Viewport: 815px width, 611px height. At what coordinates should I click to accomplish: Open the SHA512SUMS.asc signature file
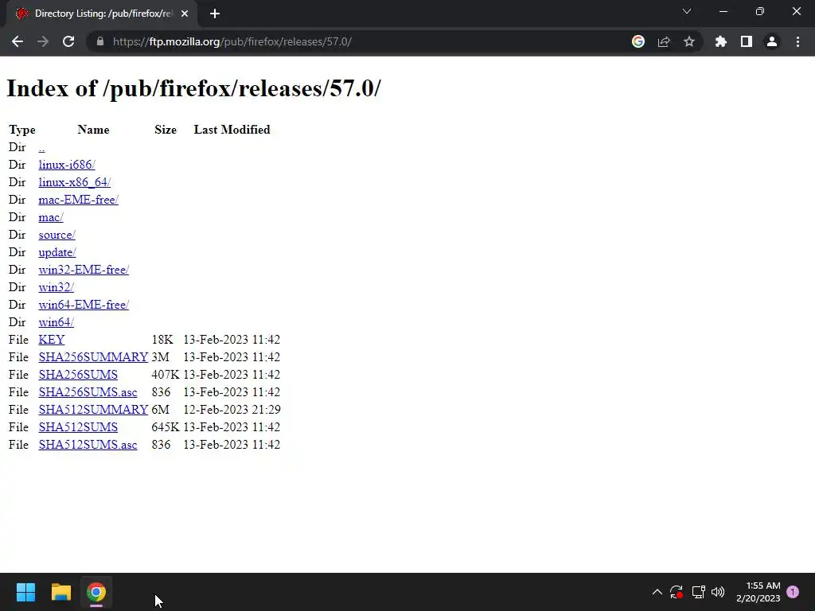(x=88, y=445)
